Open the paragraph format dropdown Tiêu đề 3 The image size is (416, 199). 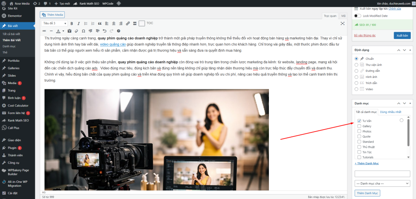point(54,23)
